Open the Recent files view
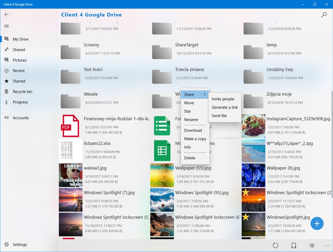The height and width of the screenshot is (252, 333). pos(19,71)
